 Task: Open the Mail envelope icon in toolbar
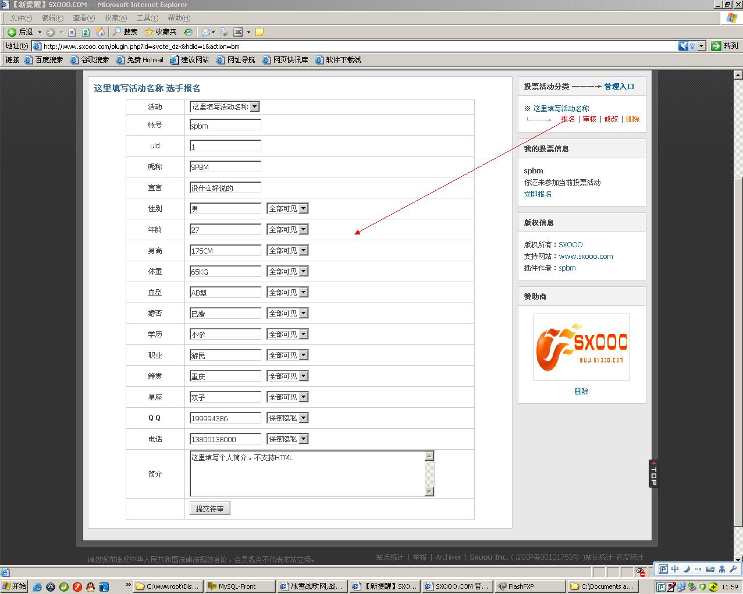coord(205,32)
